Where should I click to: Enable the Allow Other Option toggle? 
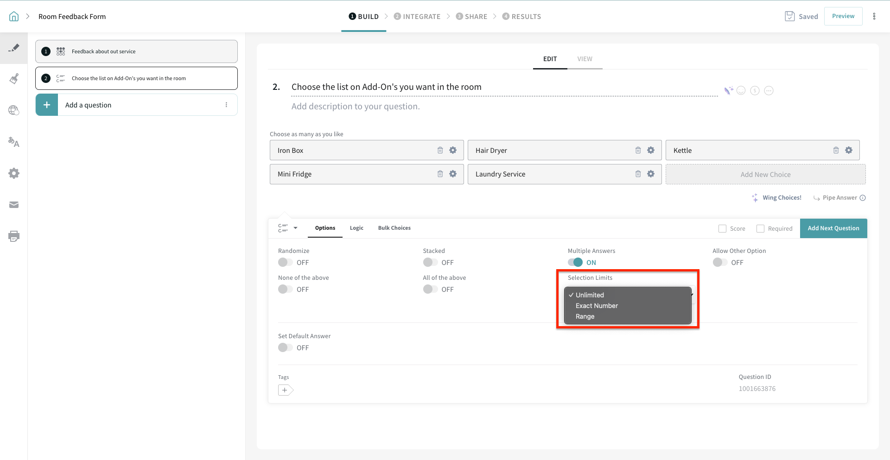pyautogui.click(x=719, y=262)
